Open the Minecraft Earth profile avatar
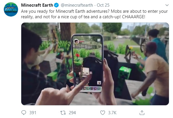Image resolution: width=173 pixels, height=118 pixels. coord(11,10)
